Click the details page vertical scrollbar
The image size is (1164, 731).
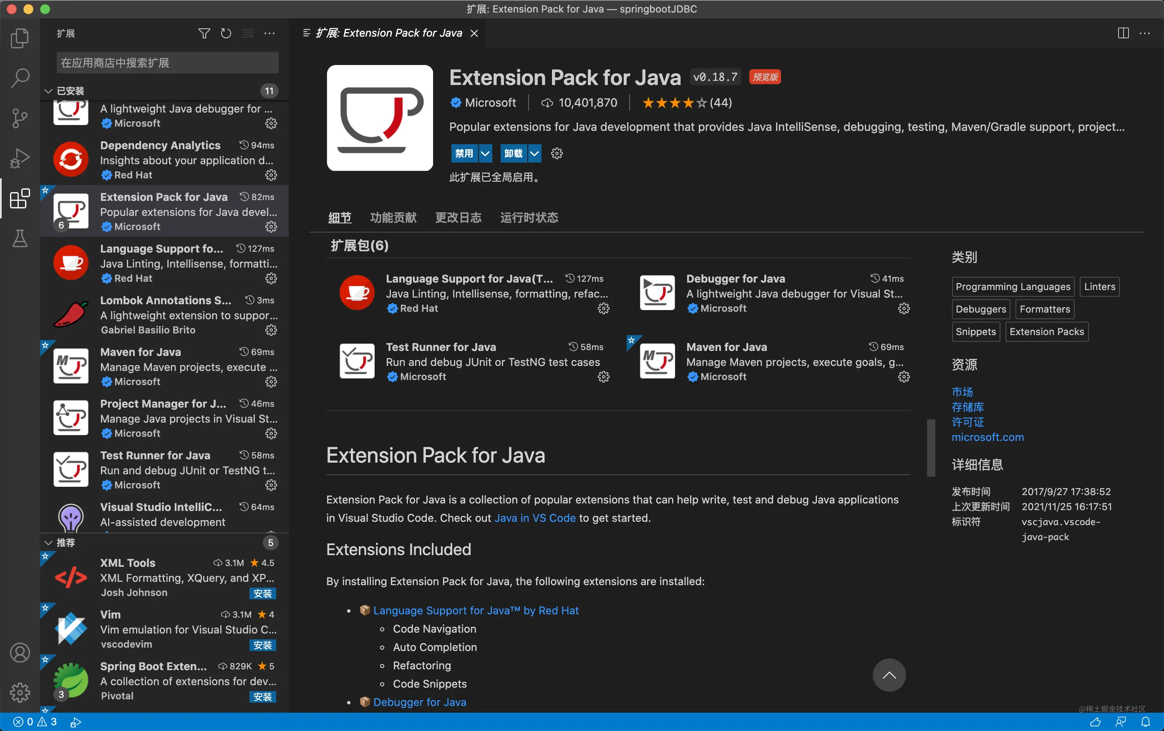pos(930,448)
